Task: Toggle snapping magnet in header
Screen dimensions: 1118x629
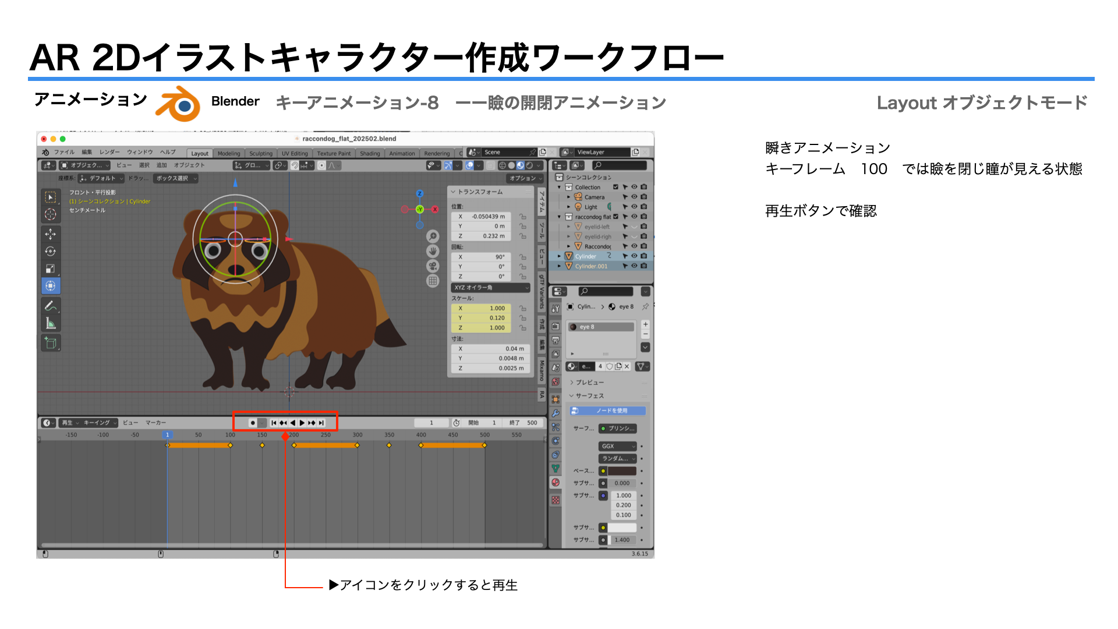Action: click(295, 165)
